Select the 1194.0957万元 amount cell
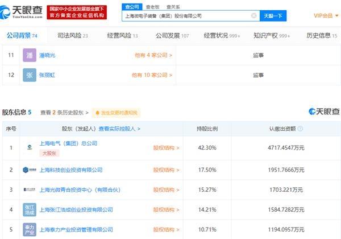This screenshot has height=239, width=341. click(x=286, y=229)
